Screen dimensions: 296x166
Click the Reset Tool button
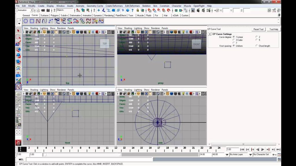258,29
